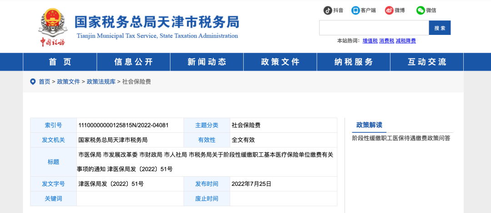The height and width of the screenshot is (213, 491).
Task: Click the 社会保险费 table value
Action: pyautogui.click(x=246, y=125)
